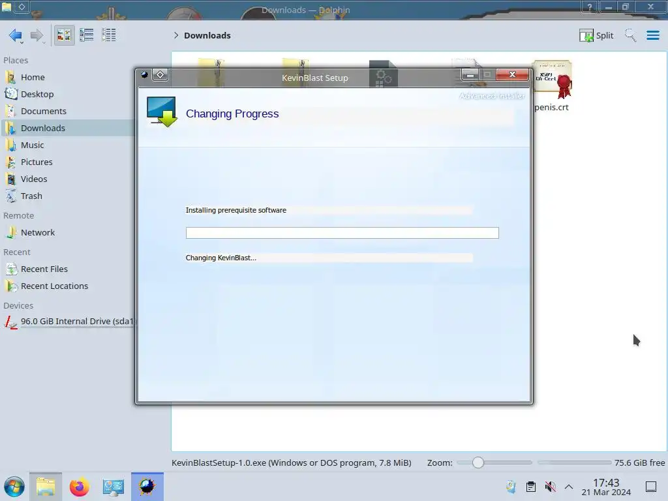Screen dimensions: 668x501
Task: Click the Dolphin window folder menu icon
Action: pos(7,7)
